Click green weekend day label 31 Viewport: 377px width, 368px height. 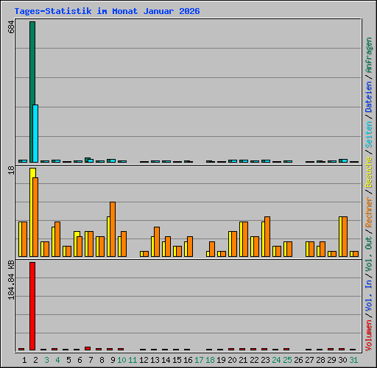coord(353,360)
